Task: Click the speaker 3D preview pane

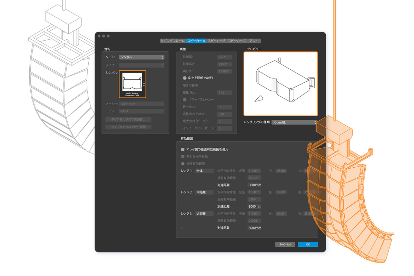Action: [x=281, y=84]
